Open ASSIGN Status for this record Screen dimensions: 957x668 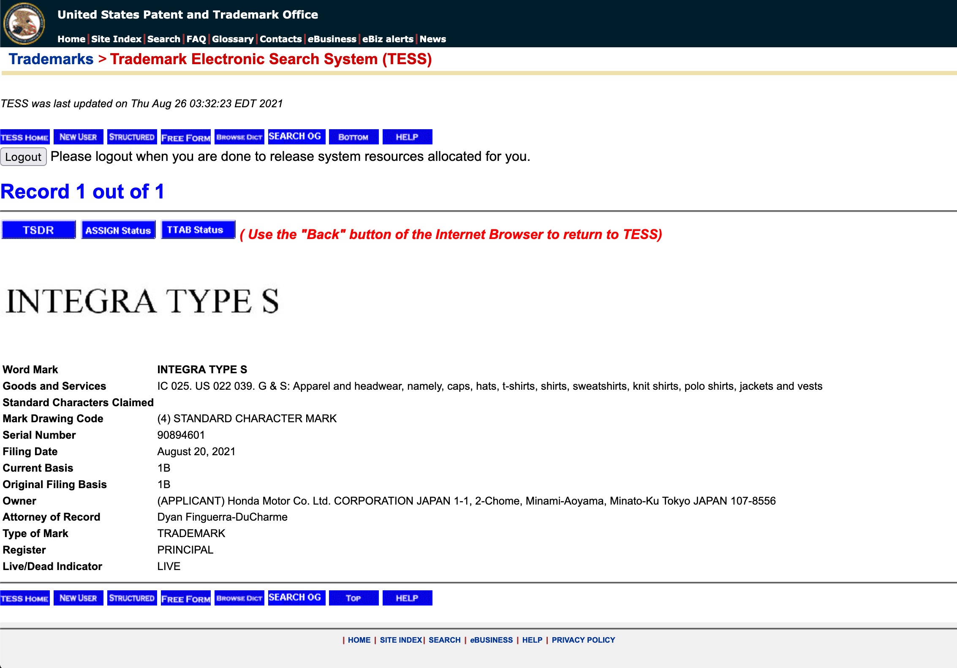[x=118, y=230]
